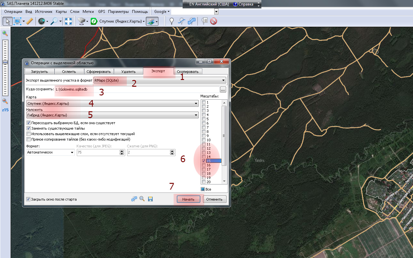This screenshot has height=258, width=413.
Task: Toggle close window after start checkbox
Action: point(28,199)
